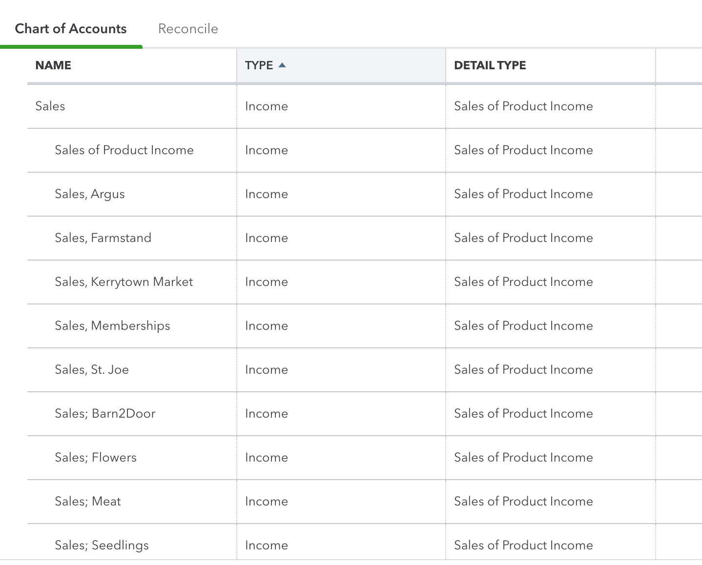Switch to the Reconcile tab
Viewport: 702px width, 565px height.
coord(188,29)
